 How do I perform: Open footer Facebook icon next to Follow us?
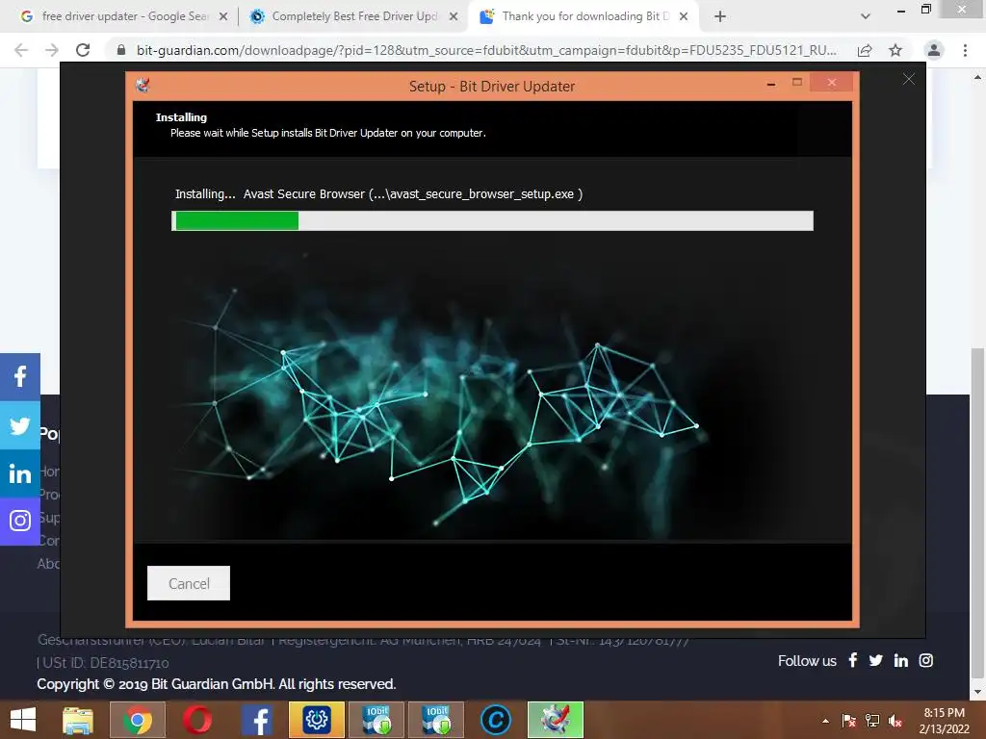coord(853,660)
